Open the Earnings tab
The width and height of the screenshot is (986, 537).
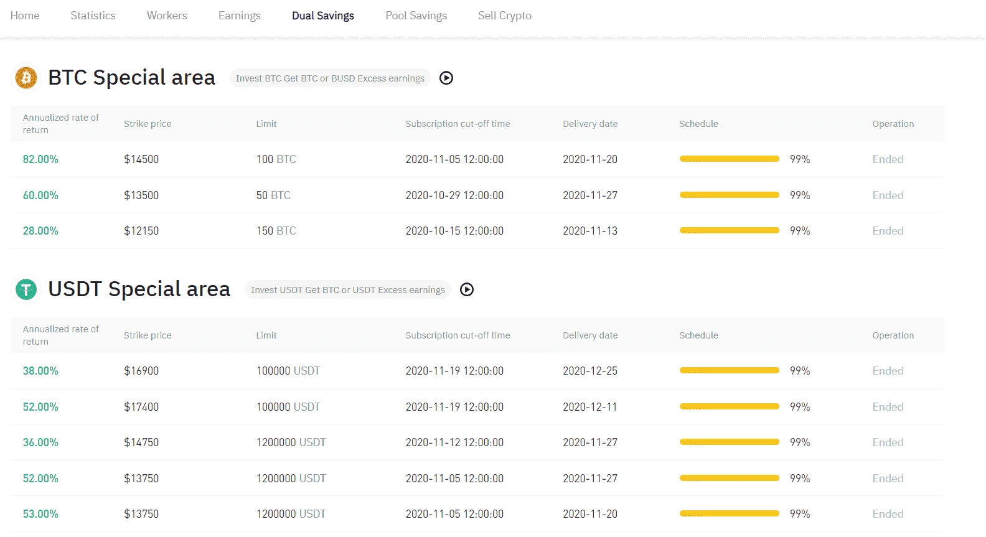coord(240,16)
